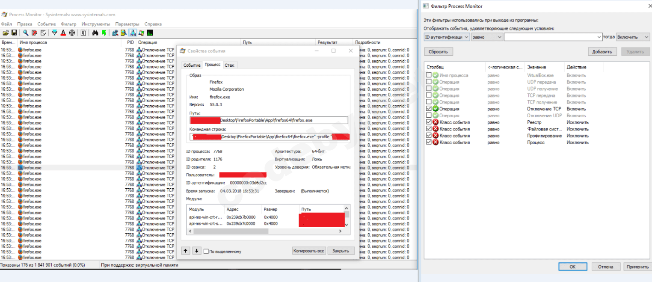652x282 pixels.
Task: Toggle network activity events toolbar icon
Action: point(133,33)
